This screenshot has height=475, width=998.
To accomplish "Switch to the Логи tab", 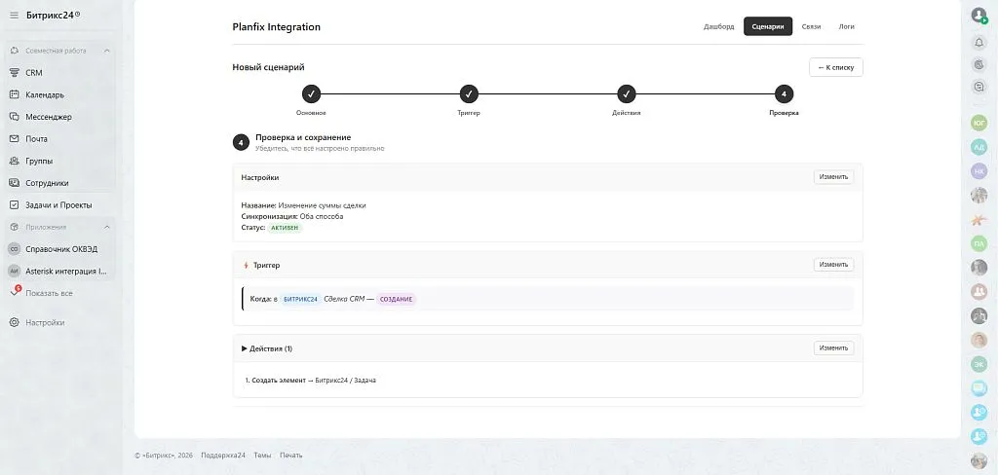I will pyautogui.click(x=847, y=26).
